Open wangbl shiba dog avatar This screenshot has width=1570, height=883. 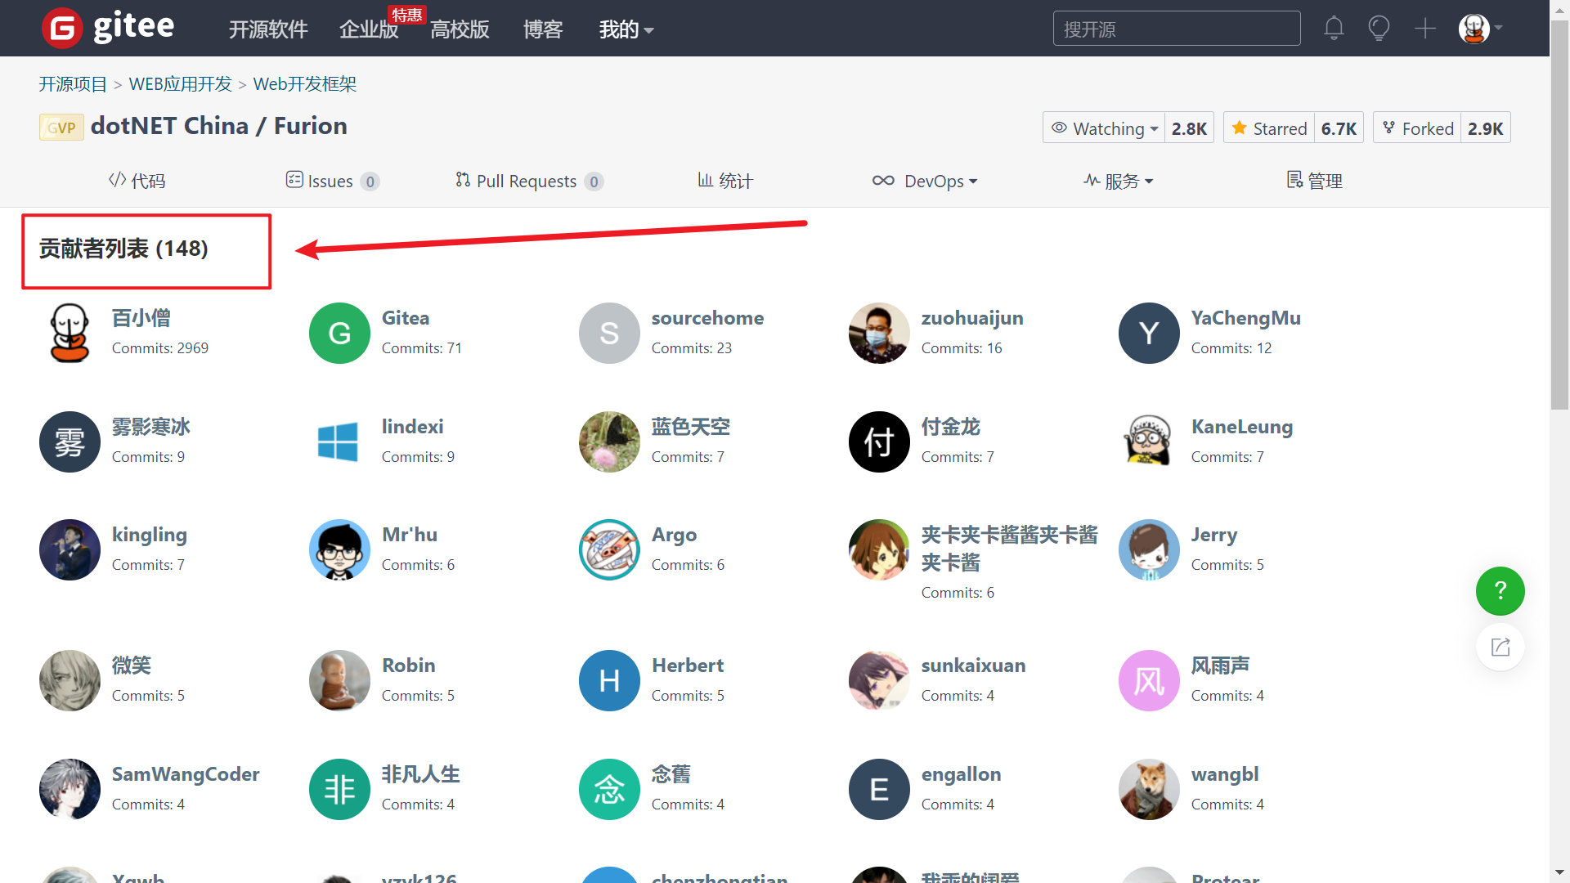[1149, 789]
